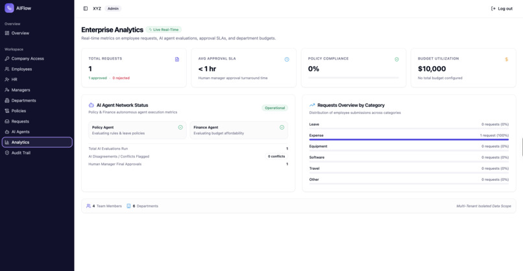Click the Operational status badge
This screenshot has height=271, width=523.
[x=275, y=108]
